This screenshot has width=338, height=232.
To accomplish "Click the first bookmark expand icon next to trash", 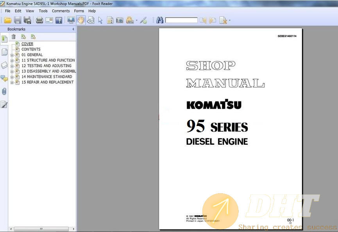I will [23, 37].
